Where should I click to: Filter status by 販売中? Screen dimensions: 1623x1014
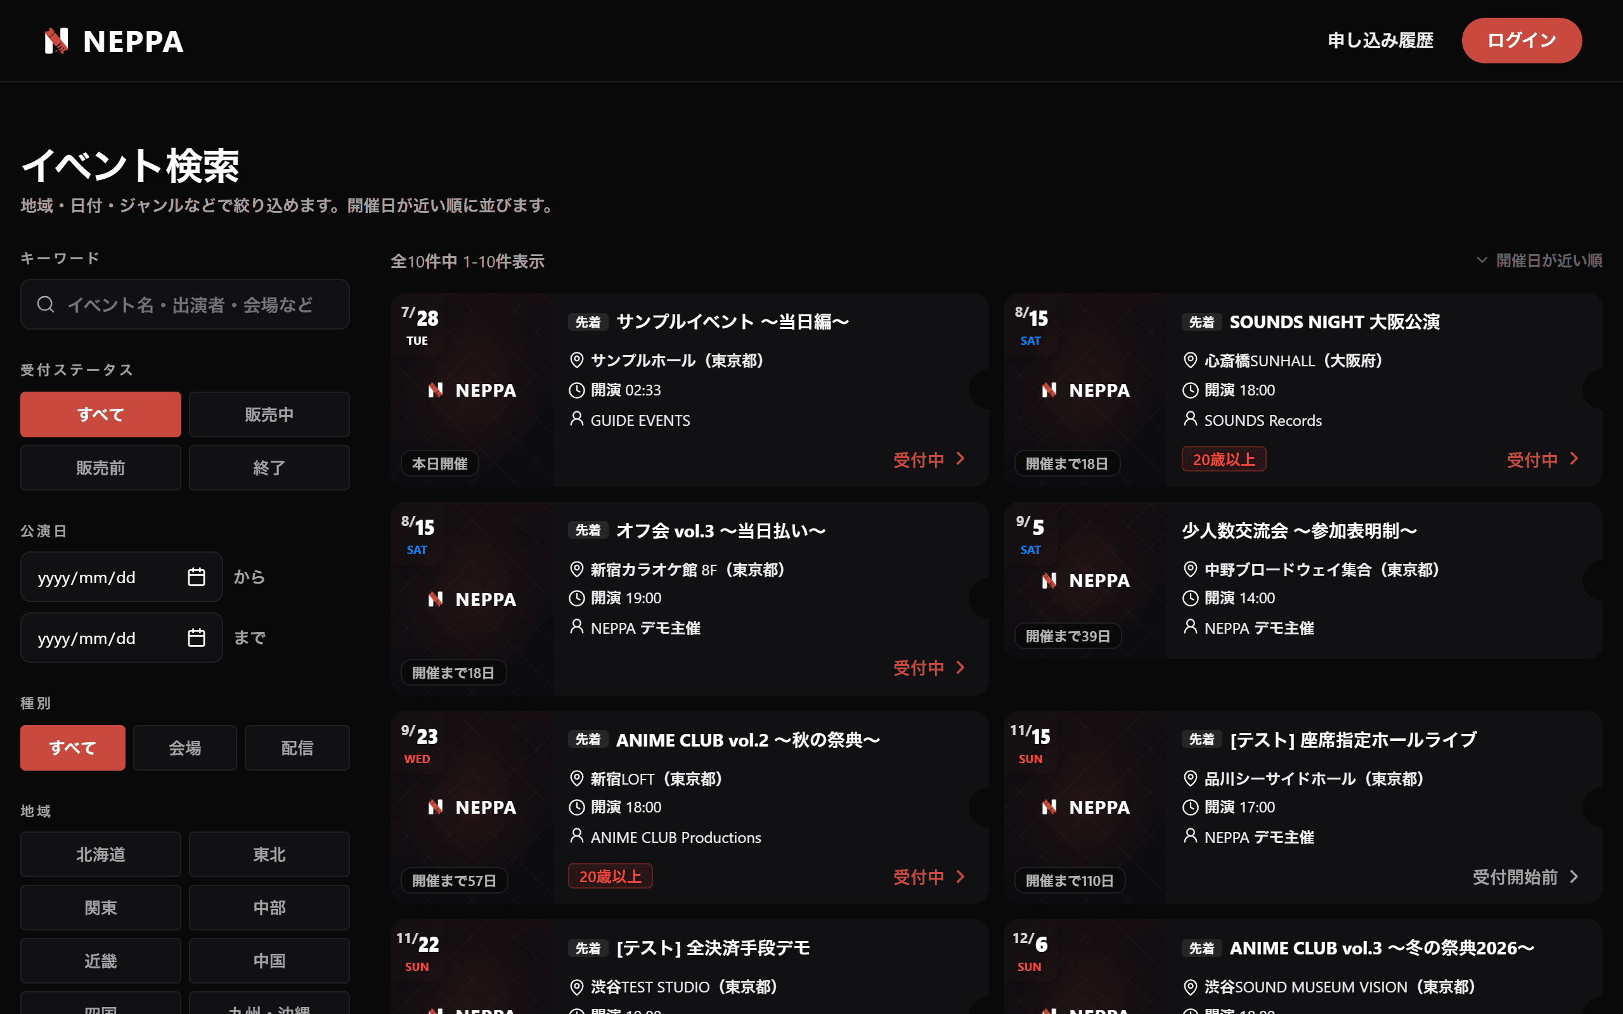[269, 414]
